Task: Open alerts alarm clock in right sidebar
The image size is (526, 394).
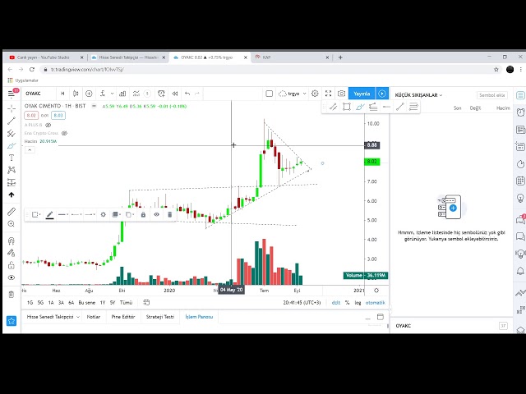Action: click(x=520, y=112)
